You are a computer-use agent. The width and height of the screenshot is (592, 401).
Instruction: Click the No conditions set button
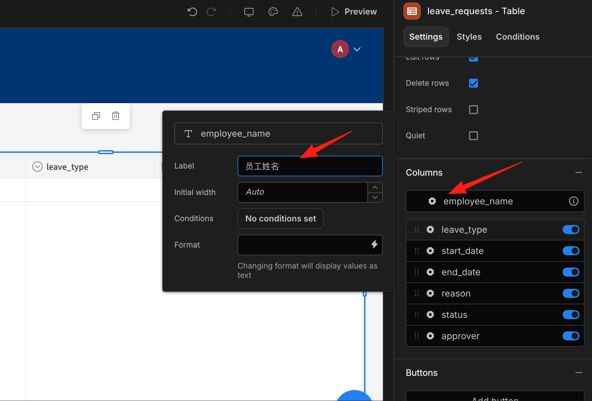click(281, 219)
